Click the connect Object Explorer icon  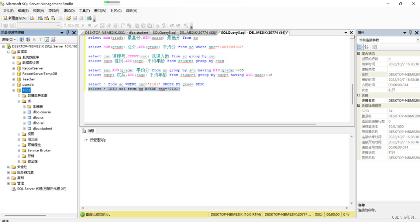22,39
